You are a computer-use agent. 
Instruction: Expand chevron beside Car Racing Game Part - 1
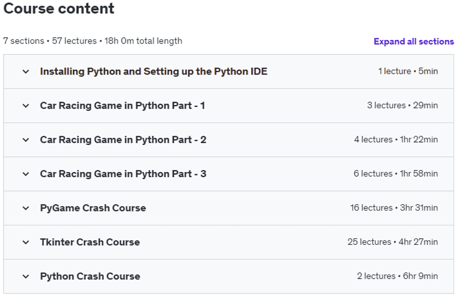click(x=26, y=106)
